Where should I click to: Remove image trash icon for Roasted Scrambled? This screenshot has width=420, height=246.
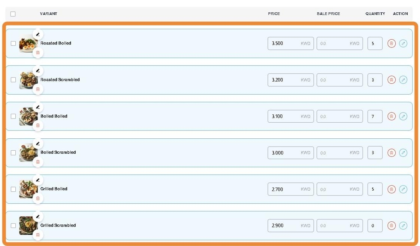tap(38, 89)
